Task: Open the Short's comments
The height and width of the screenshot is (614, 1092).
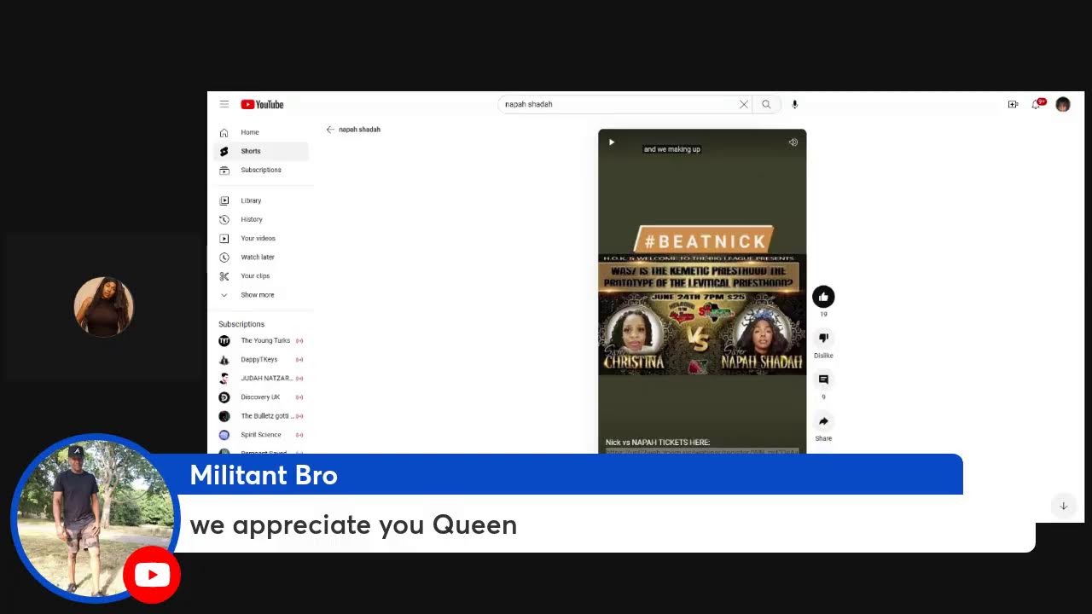Action: tap(823, 379)
